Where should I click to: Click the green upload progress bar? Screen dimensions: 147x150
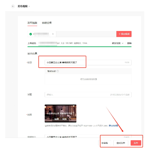[x=79, y=47]
